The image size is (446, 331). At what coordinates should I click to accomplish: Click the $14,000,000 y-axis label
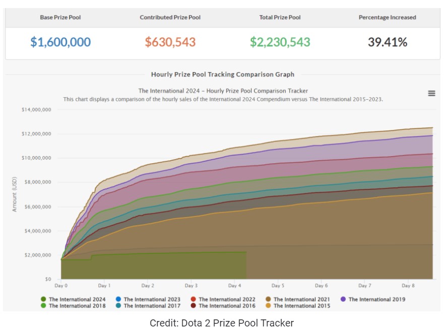[36, 110]
